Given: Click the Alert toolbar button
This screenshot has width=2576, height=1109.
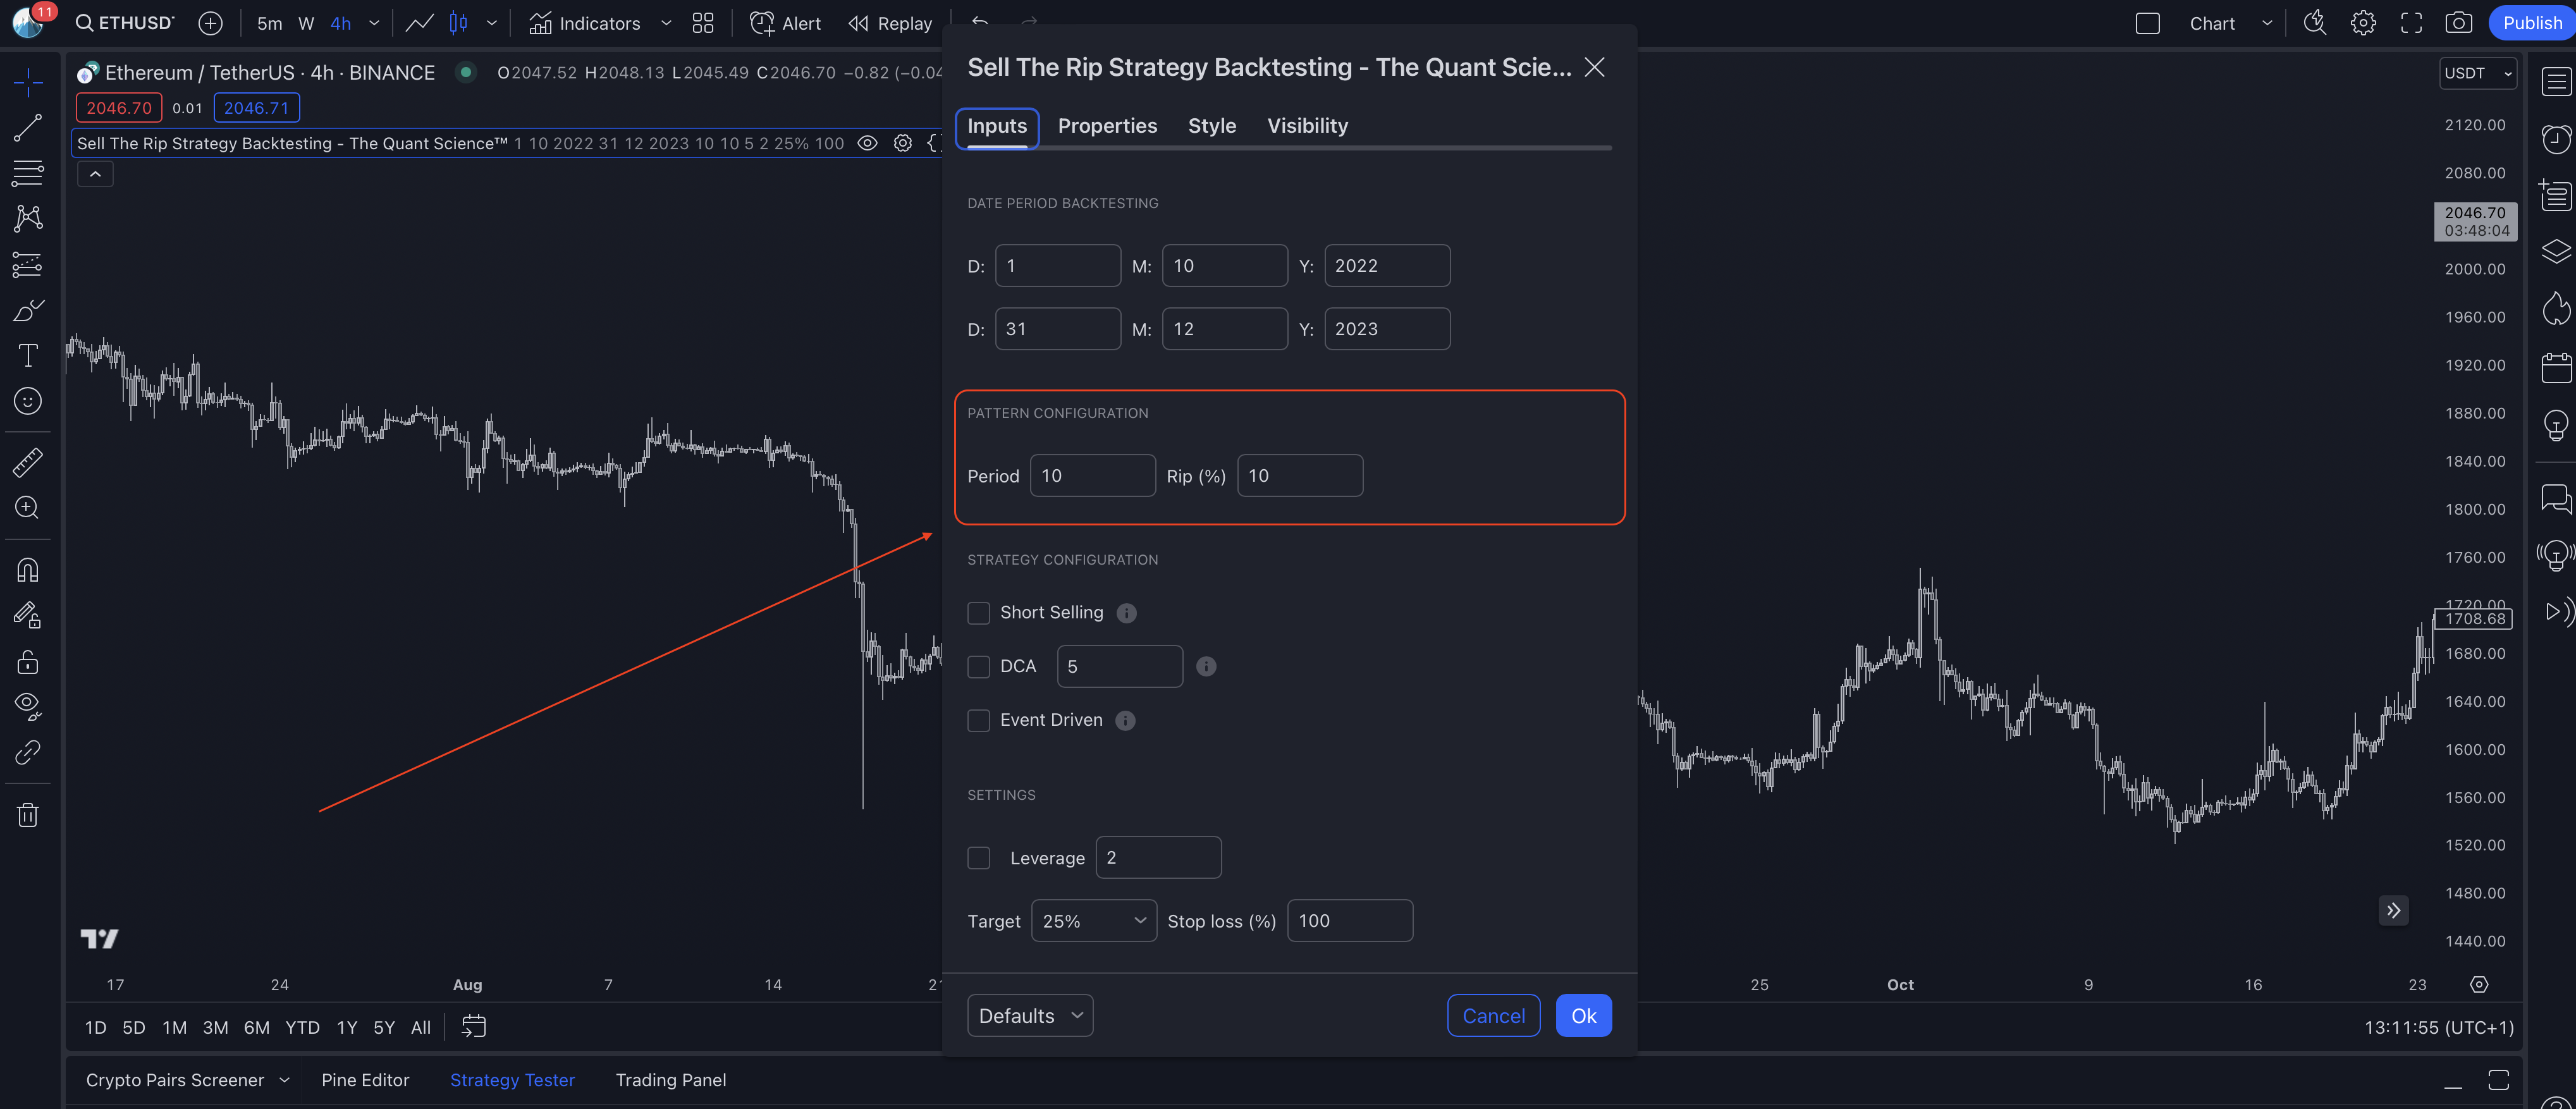Looking at the screenshot, I should tap(785, 23).
